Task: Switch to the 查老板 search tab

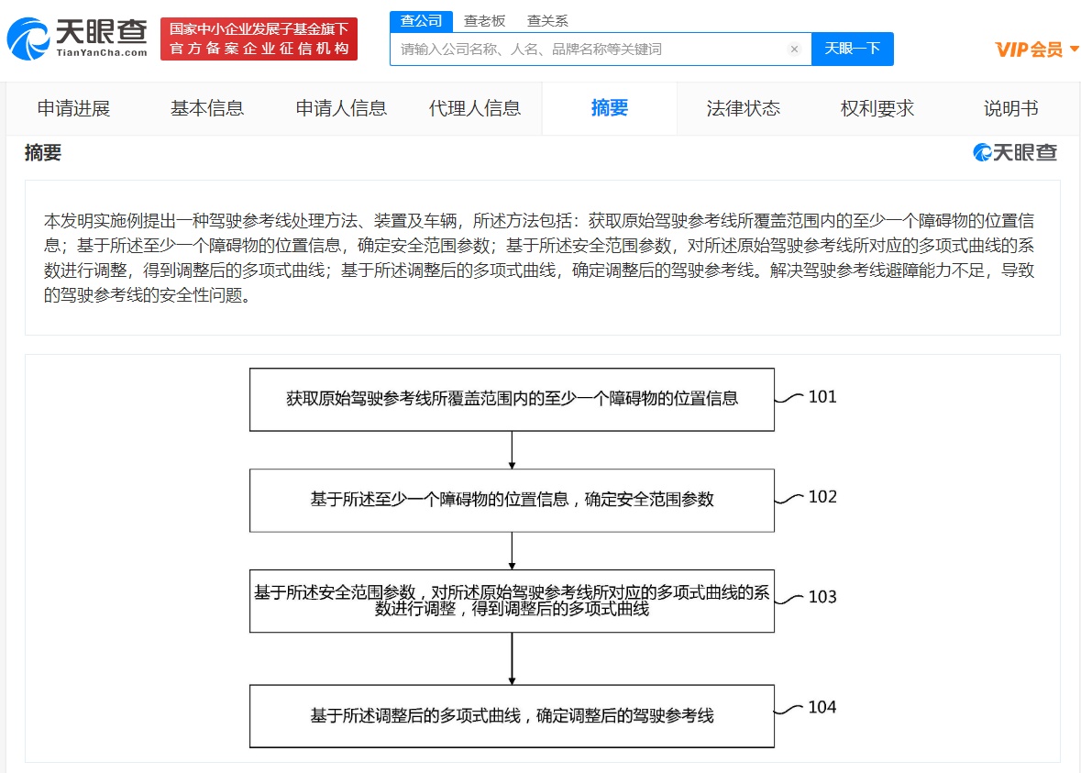Action: (484, 21)
